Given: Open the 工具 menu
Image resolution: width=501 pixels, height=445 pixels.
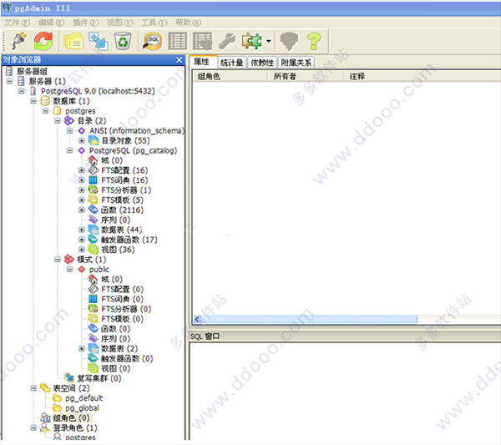Looking at the screenshot, I should click(x=154, y=23).
